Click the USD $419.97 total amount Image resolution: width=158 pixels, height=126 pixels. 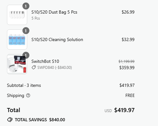119,110
